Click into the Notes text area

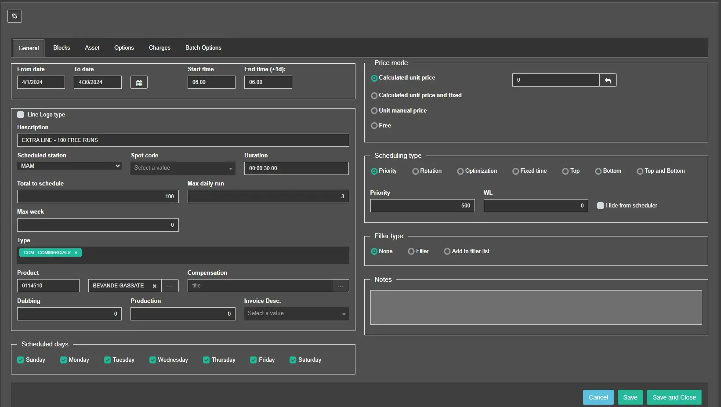point(536,308)
